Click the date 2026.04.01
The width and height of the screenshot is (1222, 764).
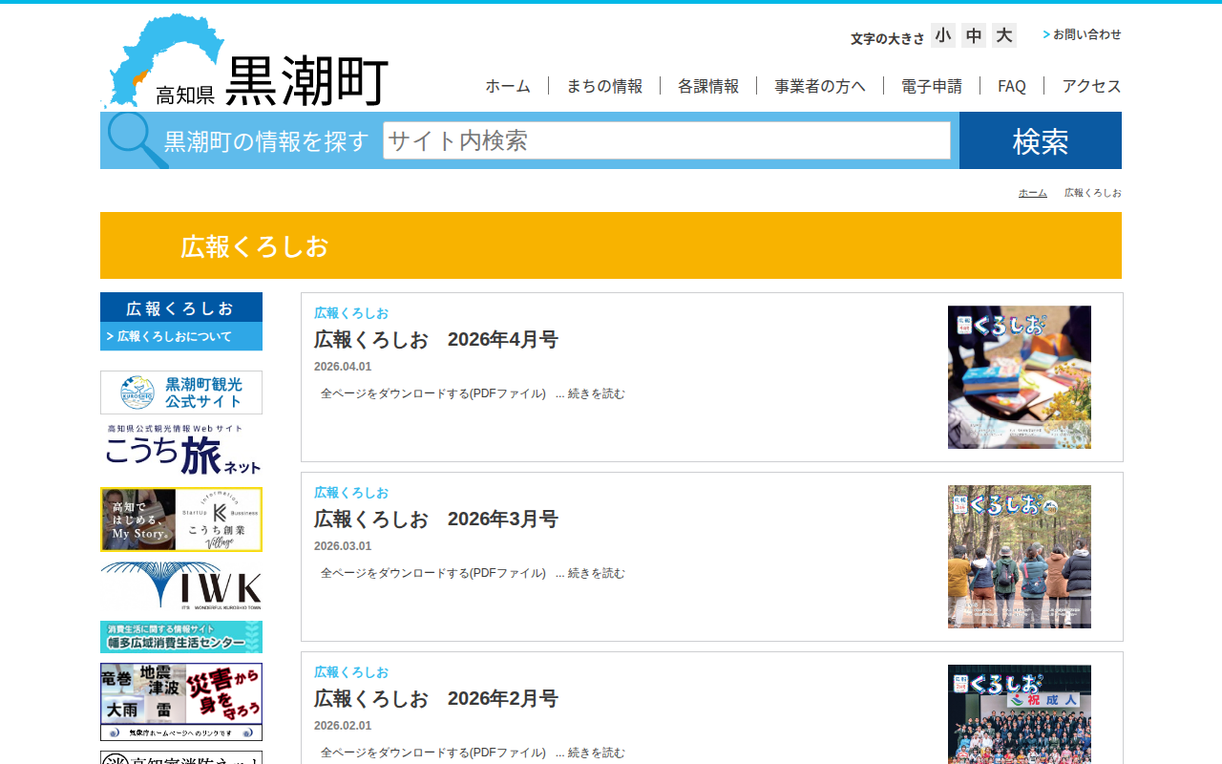tap(343, 367)
